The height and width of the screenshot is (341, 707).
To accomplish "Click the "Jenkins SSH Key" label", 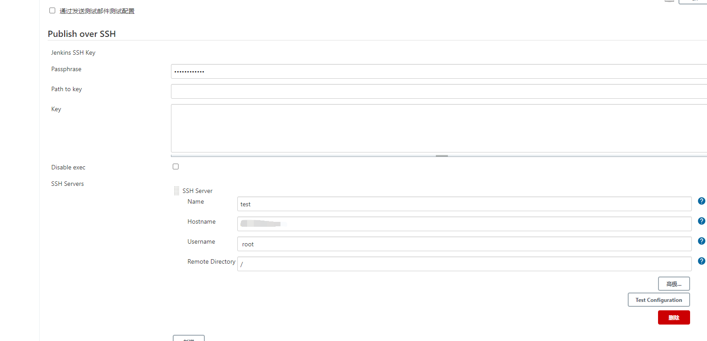I will tap(73, 52).
